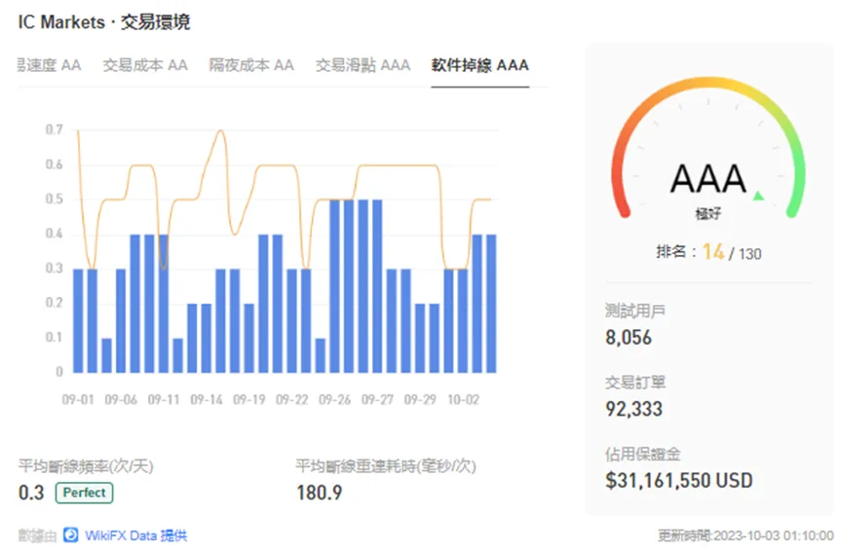Screen dimensions: 842x551
Task: Click the WikiFX Data 提供 link
Action: click(135, 535)
